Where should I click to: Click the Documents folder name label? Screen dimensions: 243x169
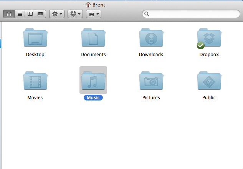93,55
